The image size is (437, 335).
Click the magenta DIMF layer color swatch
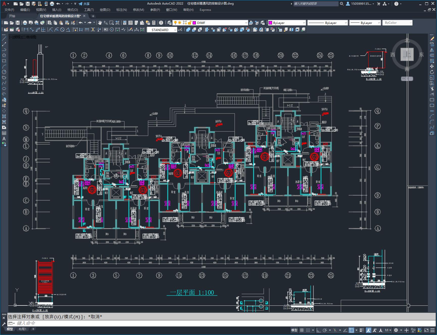point(194,23)
